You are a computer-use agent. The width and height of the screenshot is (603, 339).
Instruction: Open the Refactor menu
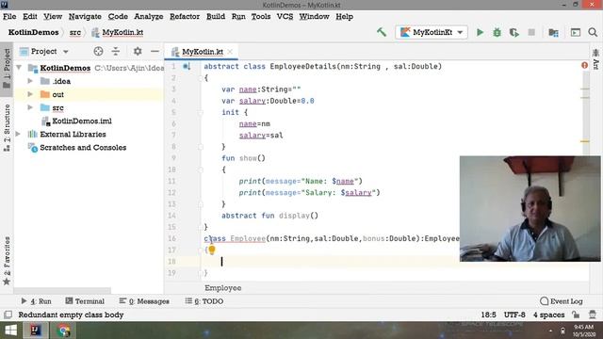pos(185,17)
